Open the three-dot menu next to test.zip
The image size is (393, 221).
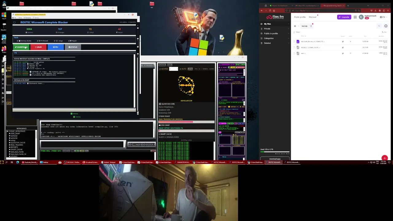coord(311,26)
